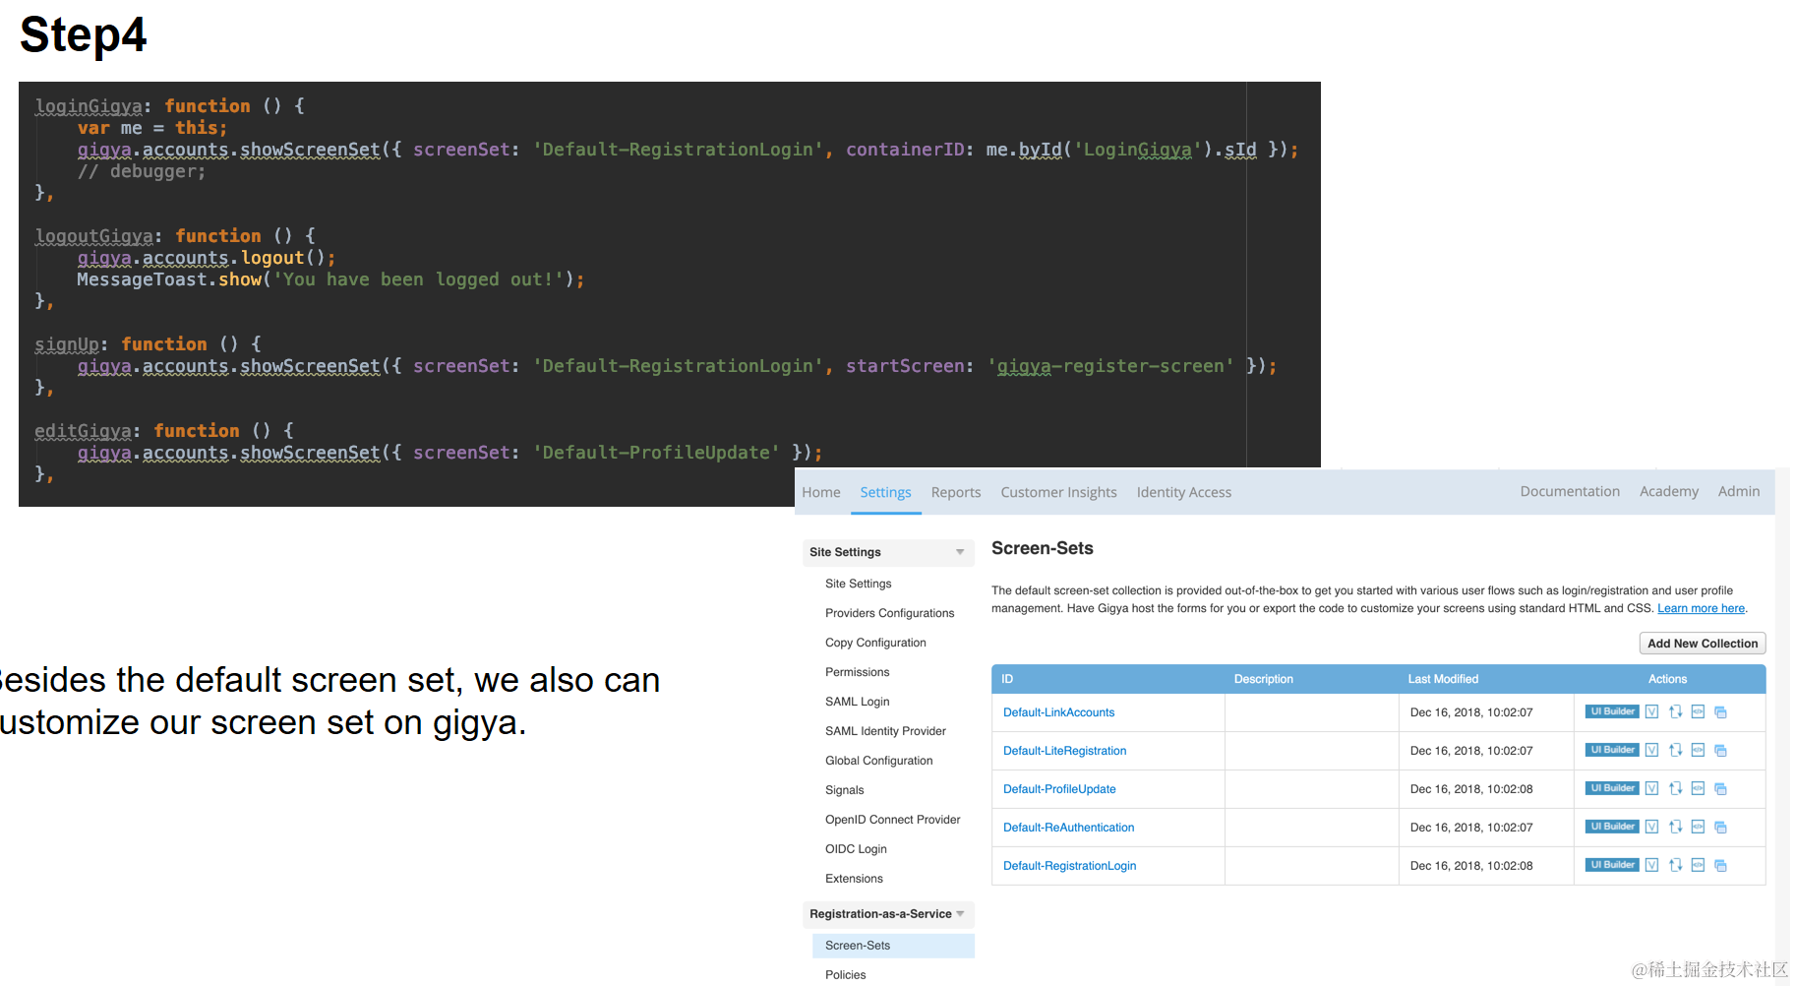Viewport: 1795px width, 986px height.
Task: Open the code icon for Default-LinkAccounts
Action: point(1698,711)
